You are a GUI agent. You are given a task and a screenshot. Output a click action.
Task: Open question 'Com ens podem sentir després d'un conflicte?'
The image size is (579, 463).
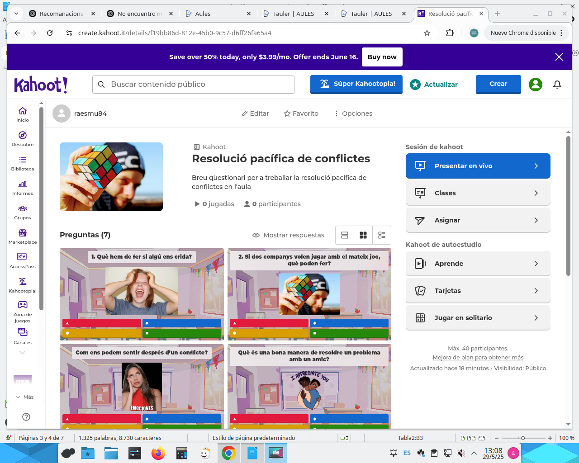point(142,387)
